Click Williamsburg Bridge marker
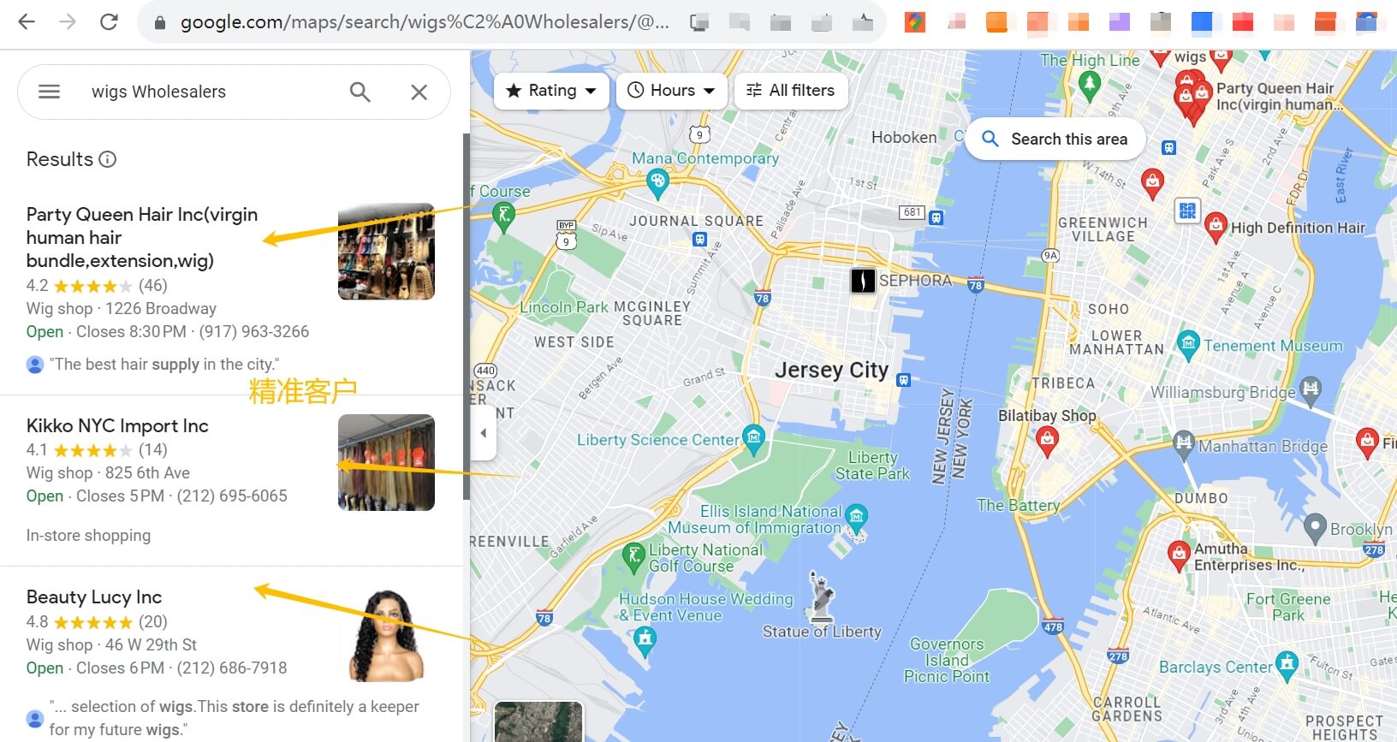 1311,390
